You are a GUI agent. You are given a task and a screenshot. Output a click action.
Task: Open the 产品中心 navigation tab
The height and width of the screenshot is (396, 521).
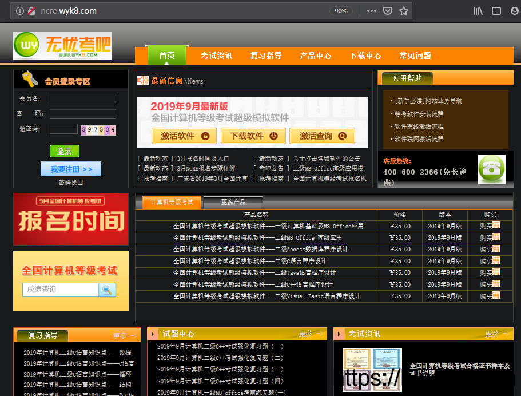tap(316, 56)
